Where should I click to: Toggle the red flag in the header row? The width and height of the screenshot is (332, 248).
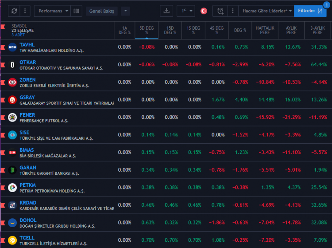(3, 27)
